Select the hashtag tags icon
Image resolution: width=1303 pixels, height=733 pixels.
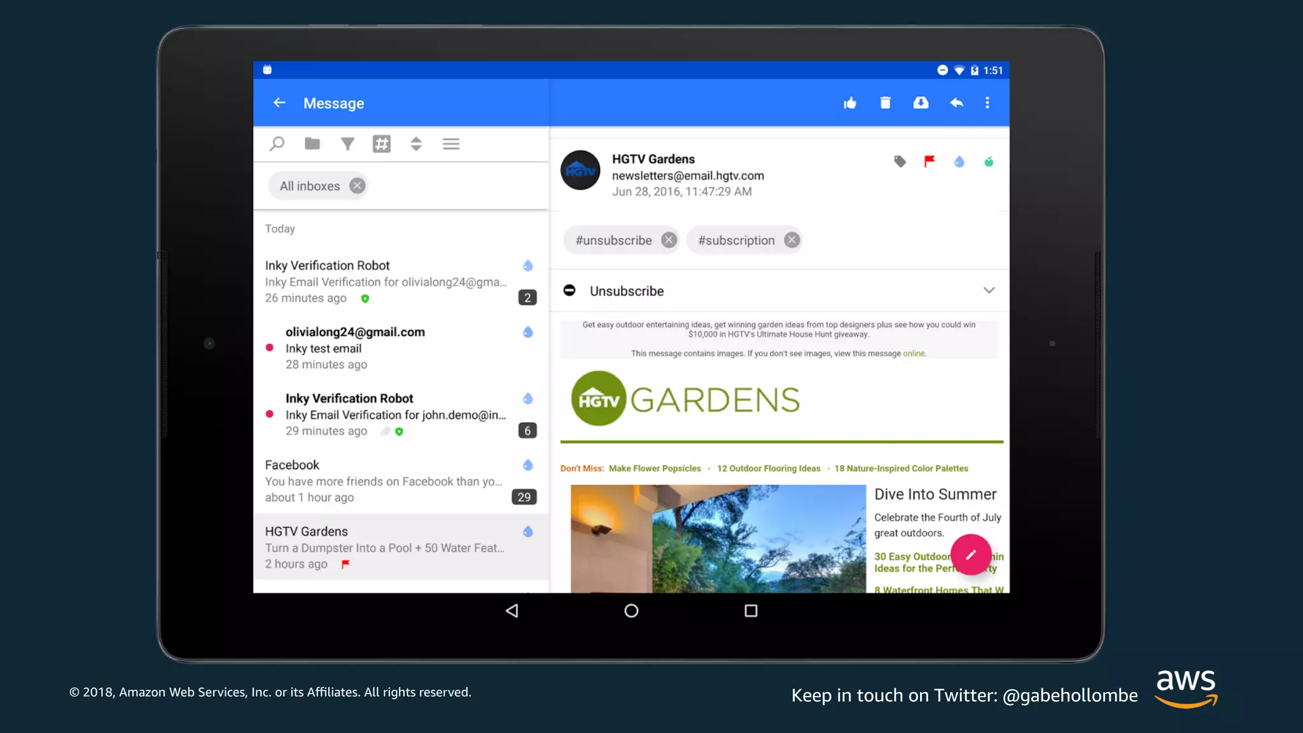click(x=382, y=144)
